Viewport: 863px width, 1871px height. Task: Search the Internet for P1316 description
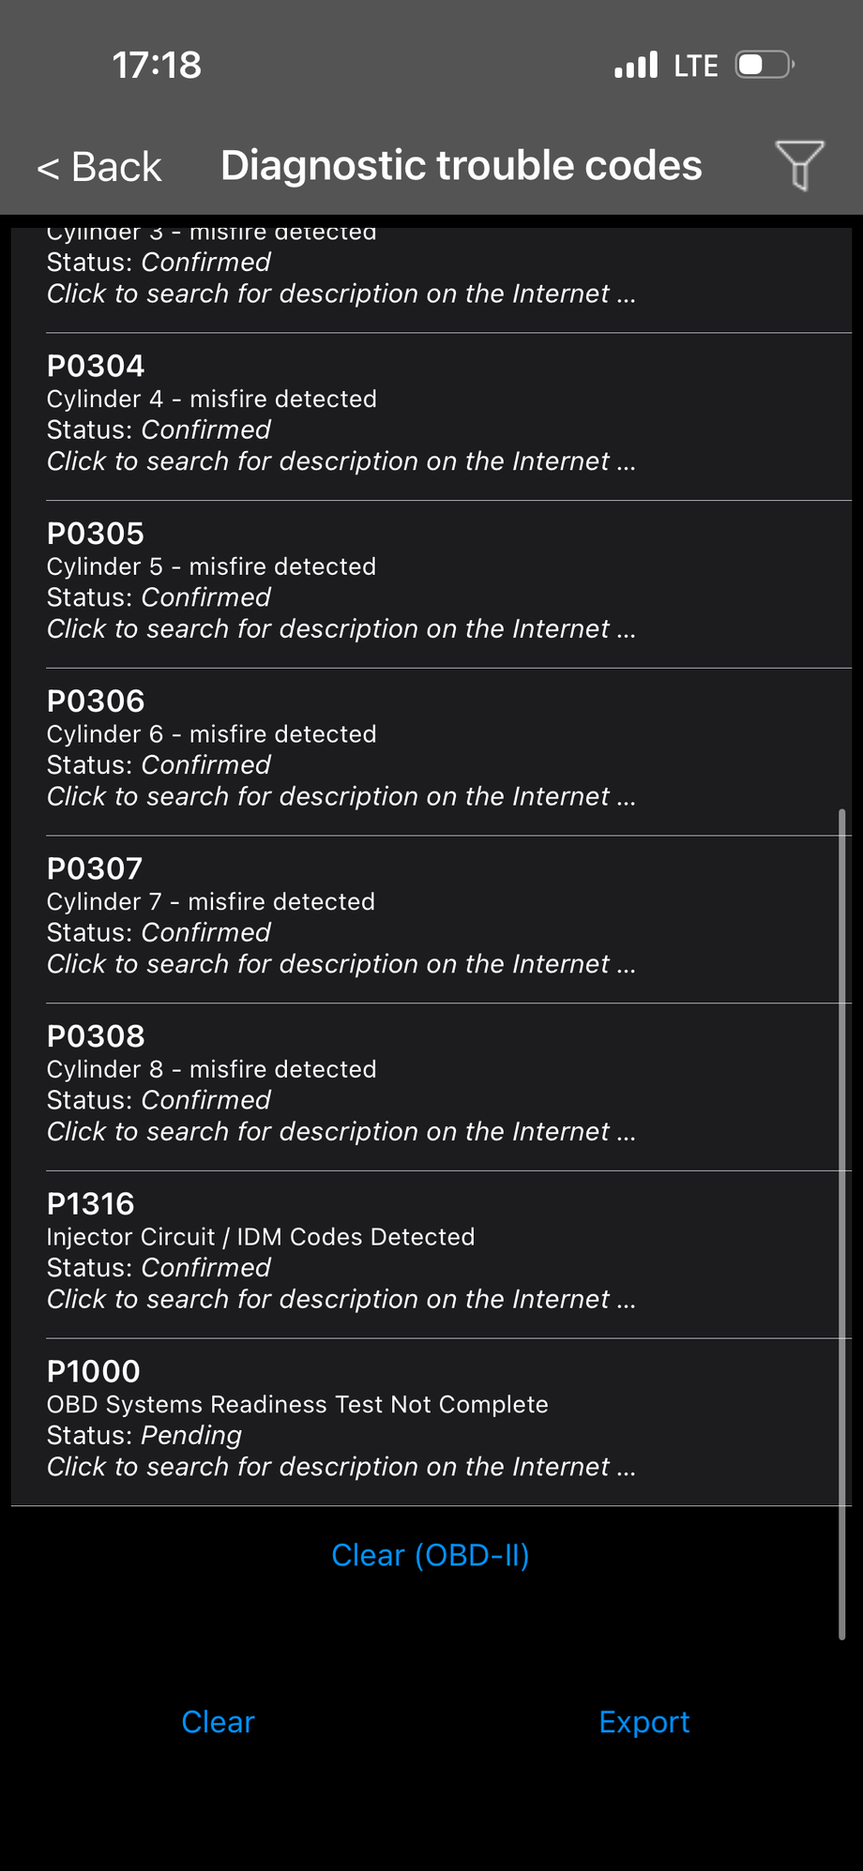(341, 1299)
